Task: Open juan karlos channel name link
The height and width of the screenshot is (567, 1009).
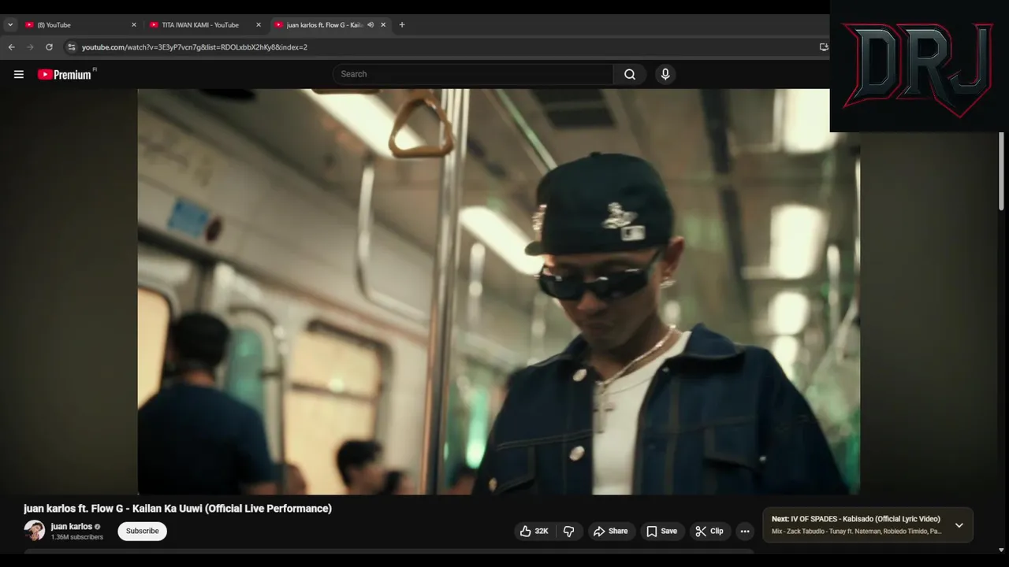Action: point(72,526)
